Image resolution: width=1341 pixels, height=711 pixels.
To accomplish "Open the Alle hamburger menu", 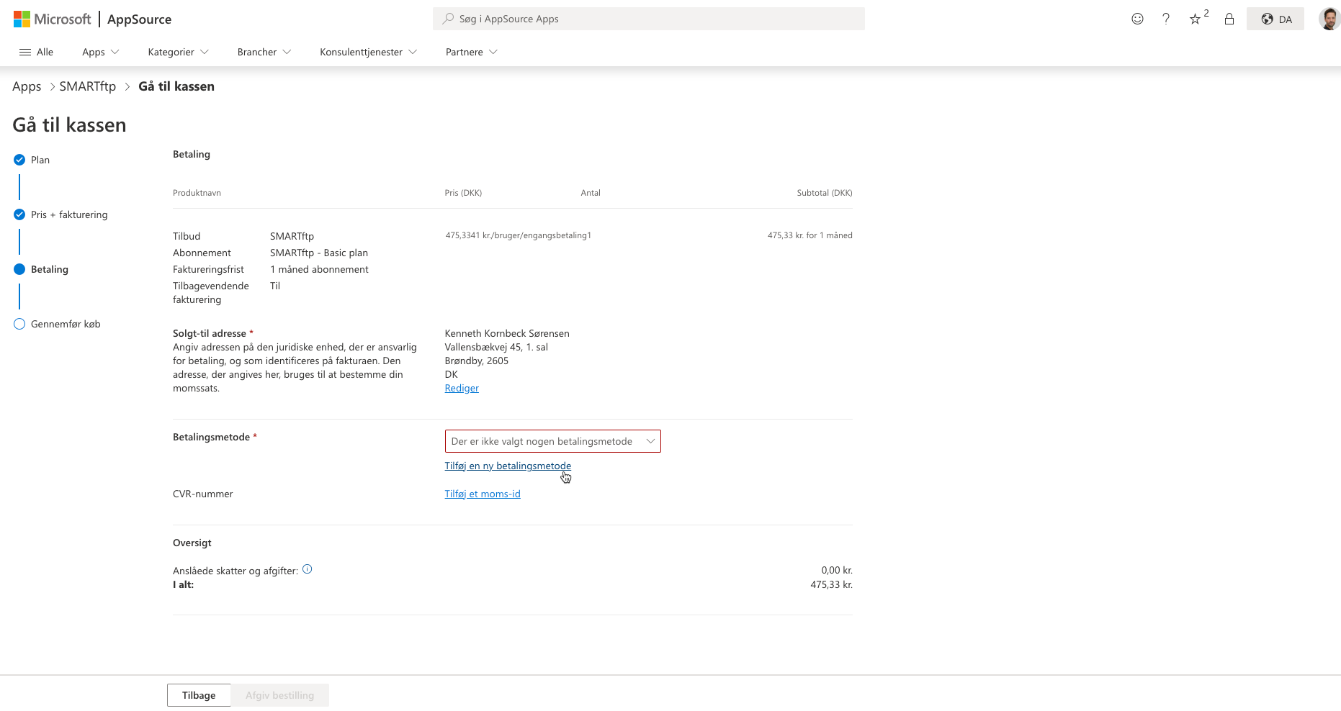I will pyautogui.click(x=36, y=52).
